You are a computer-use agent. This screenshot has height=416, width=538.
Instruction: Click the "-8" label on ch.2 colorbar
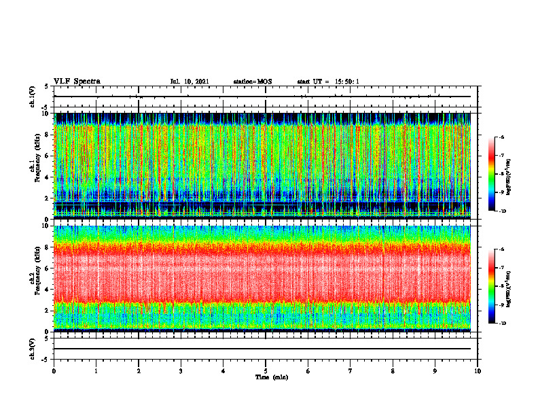[x=501, y=286]
